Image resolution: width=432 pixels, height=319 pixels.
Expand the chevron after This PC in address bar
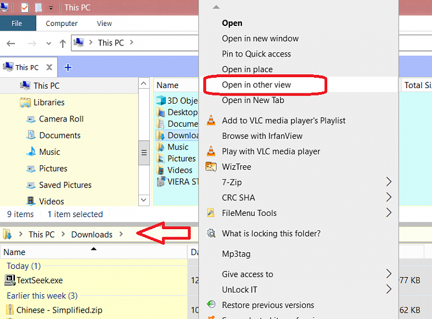131,43
